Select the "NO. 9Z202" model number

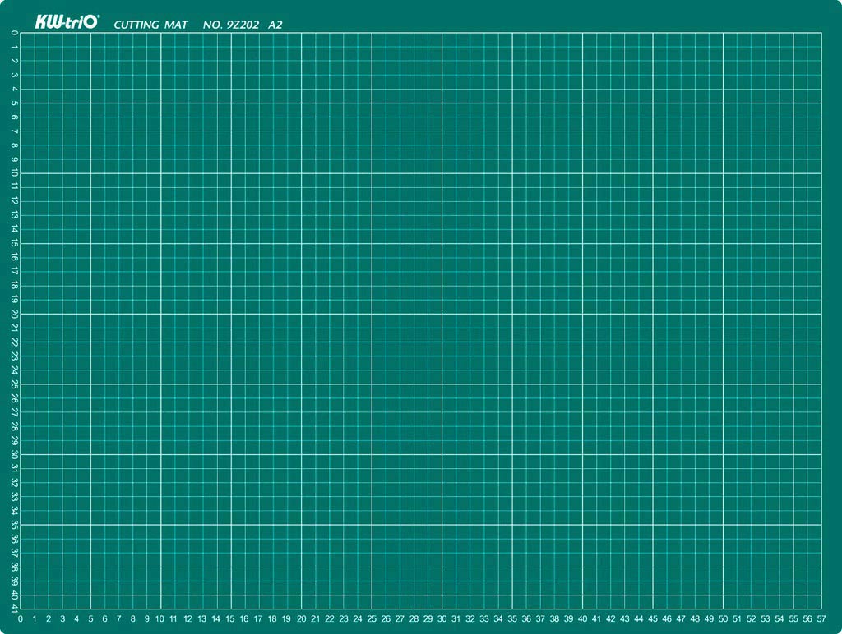coord(231,25)
